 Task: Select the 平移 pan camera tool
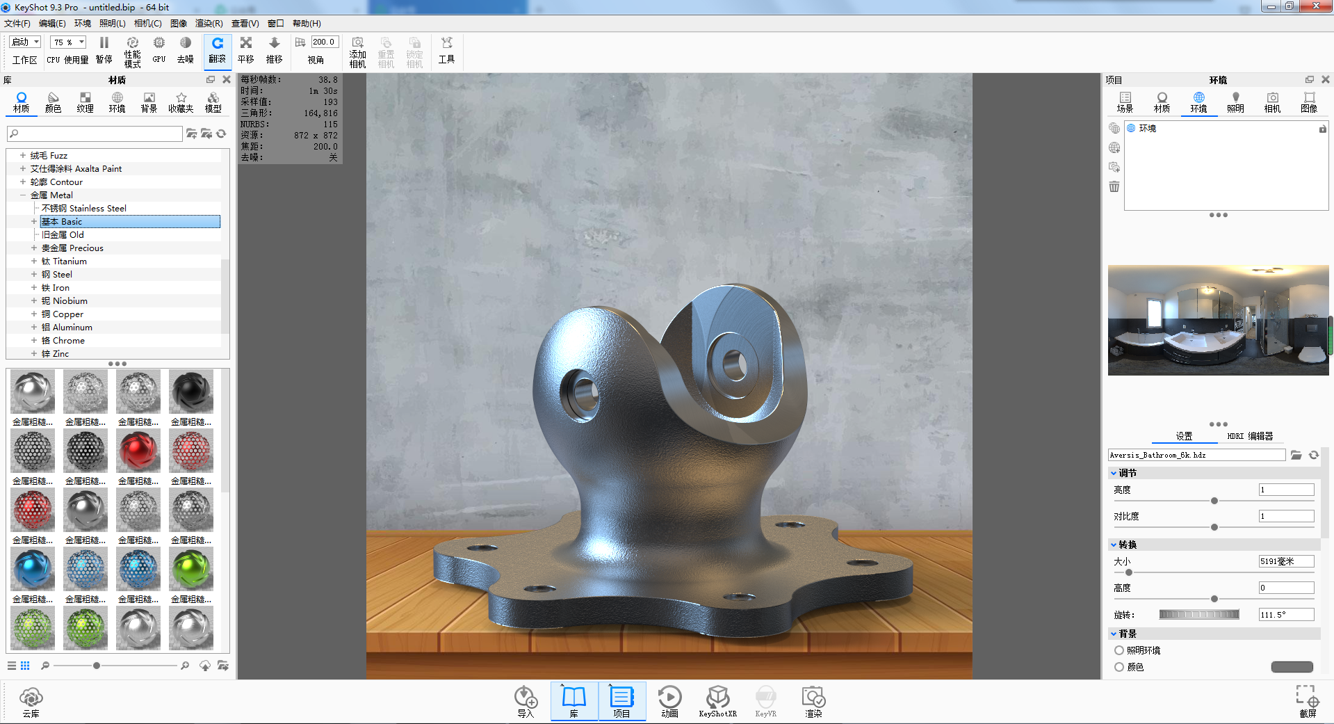tap(246, 51)
